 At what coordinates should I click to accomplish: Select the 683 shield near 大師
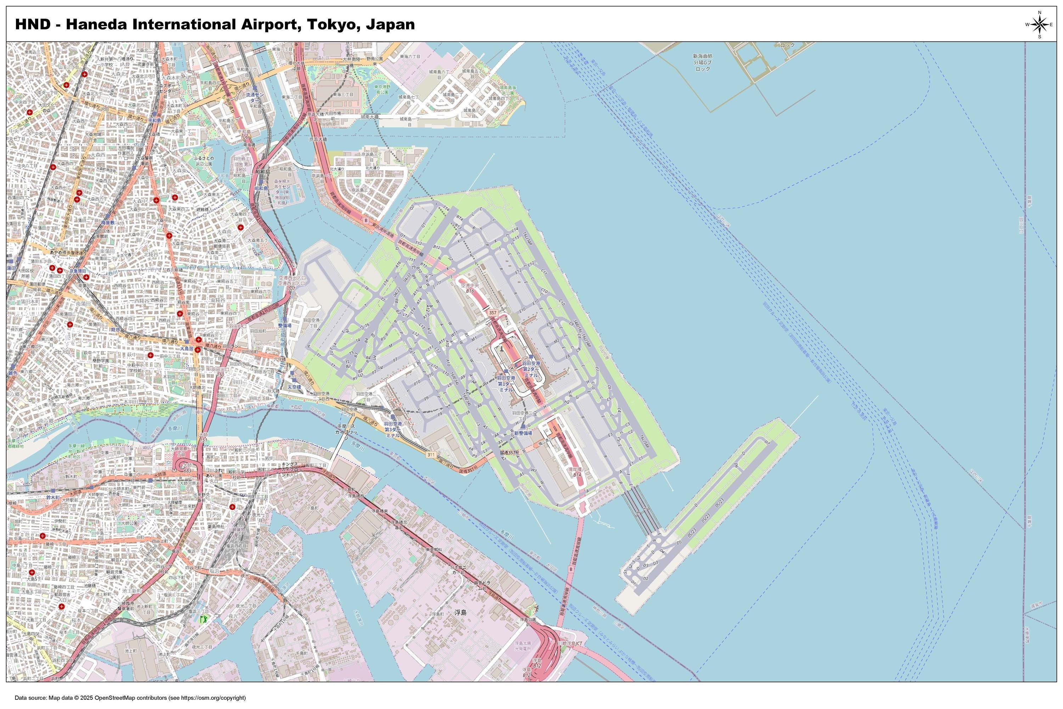click(x=188, y=471)
